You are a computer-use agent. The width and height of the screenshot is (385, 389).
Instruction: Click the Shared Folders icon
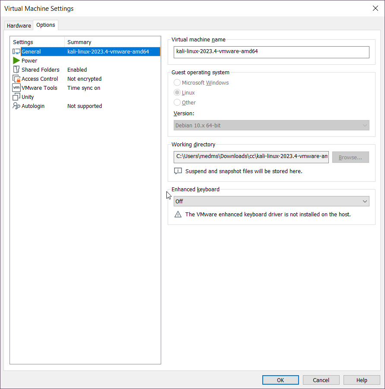[x=16, y=70]
